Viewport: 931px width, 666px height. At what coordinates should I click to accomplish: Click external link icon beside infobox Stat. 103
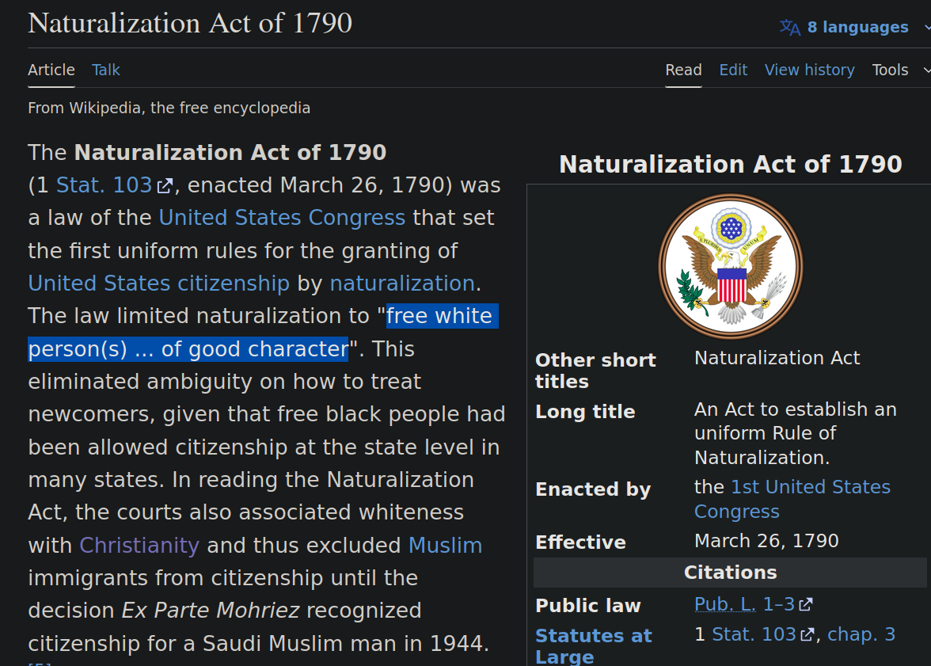coord(807,635)
